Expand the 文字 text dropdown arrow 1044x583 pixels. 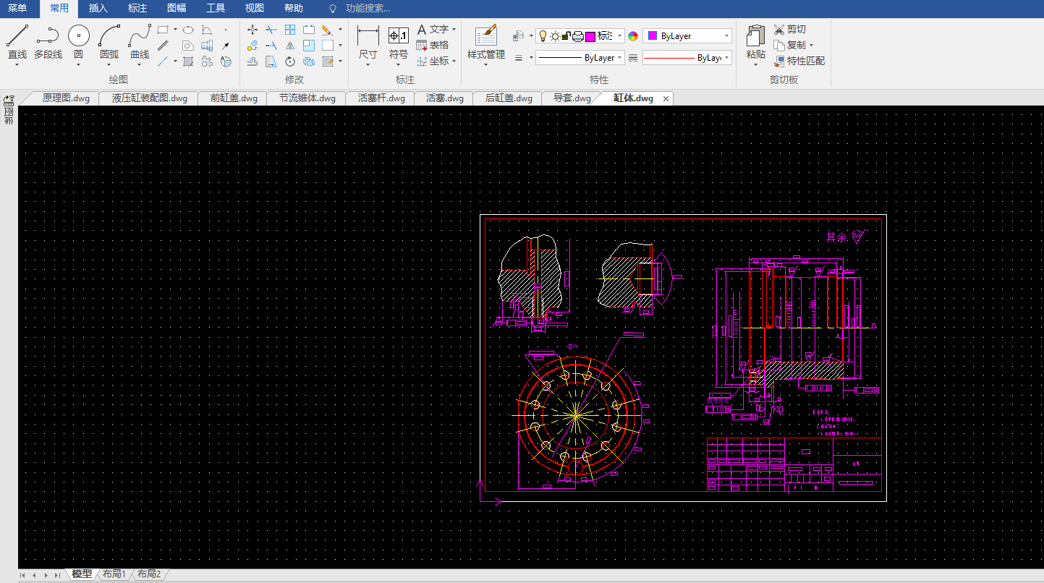click(454, 30)
